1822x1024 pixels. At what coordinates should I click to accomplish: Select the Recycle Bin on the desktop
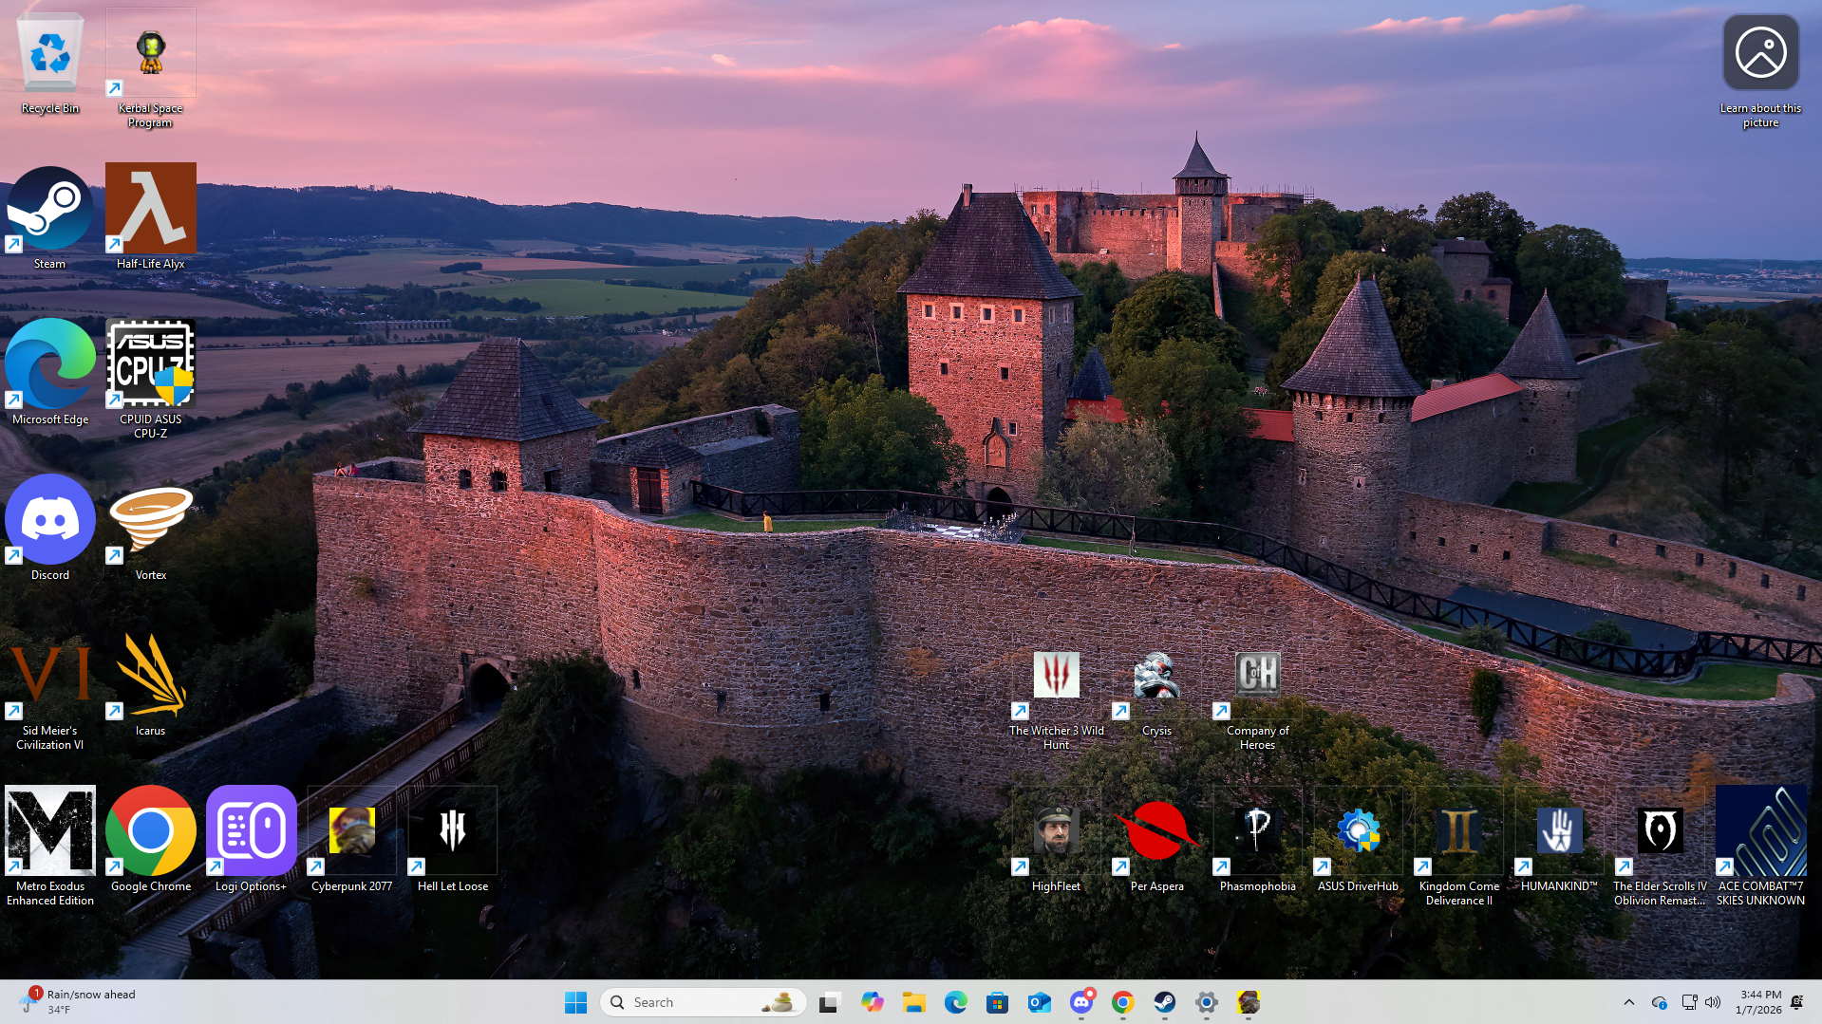click(50, 57)
